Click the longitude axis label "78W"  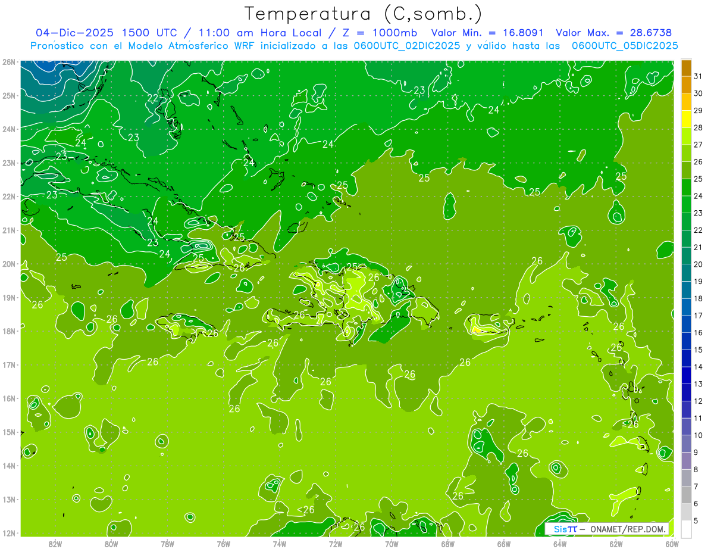(x=167, y=544)
